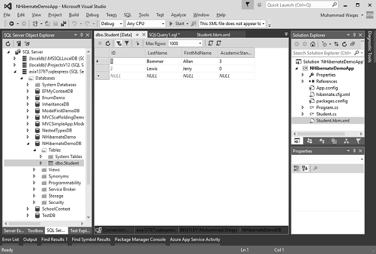
Task: Open the Build menu
Action: [x=74, y=15]
